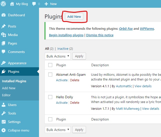Delete Hello Dolly plugin
The image size is (161, 137).
point(75,102)
